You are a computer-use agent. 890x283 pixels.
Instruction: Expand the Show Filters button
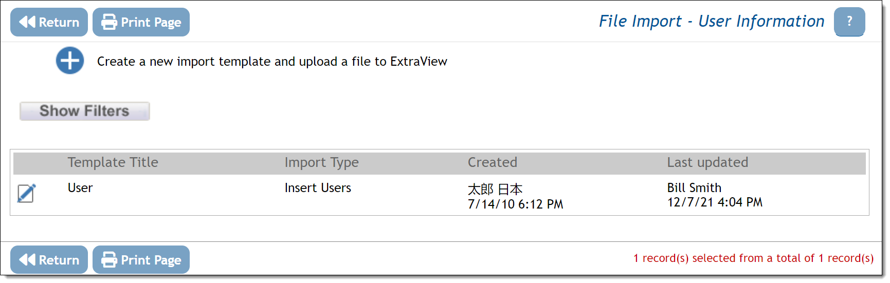point(85,111)
